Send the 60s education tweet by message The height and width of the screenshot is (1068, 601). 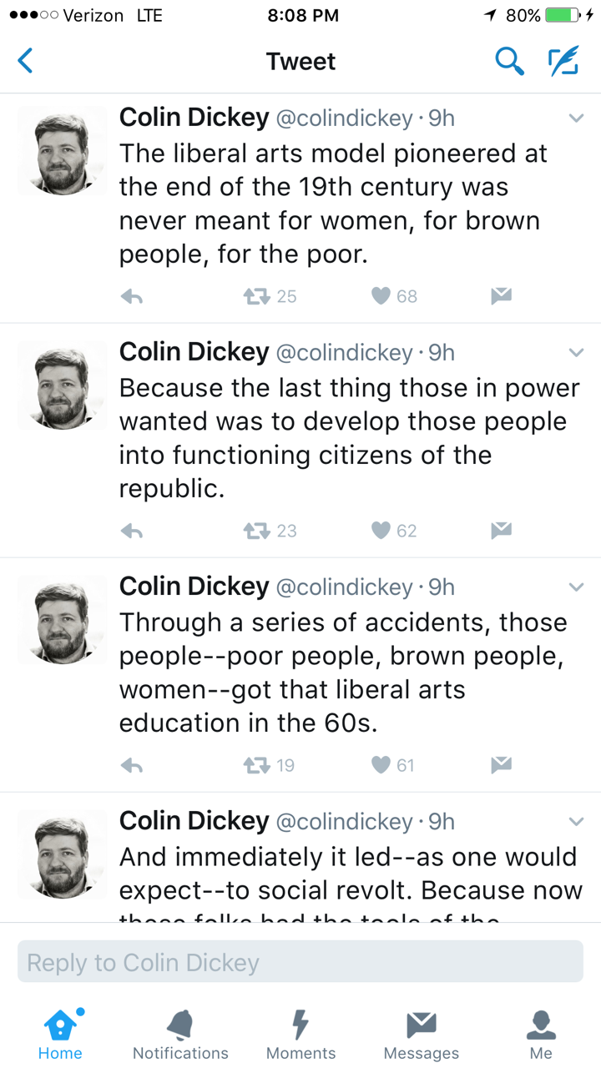[501, 764]
